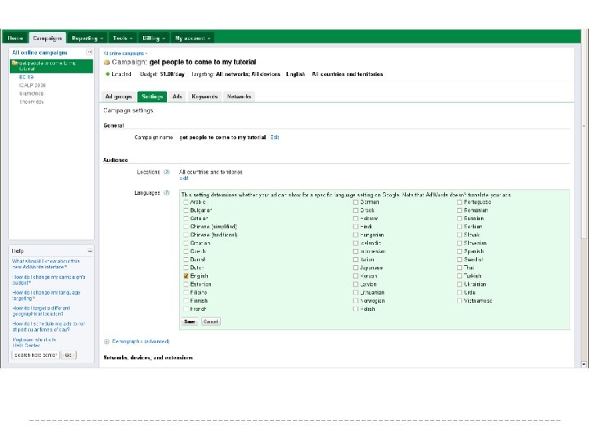
Task: Click the campaign folder icon in sidebar
Action: (x=15, y=63)
